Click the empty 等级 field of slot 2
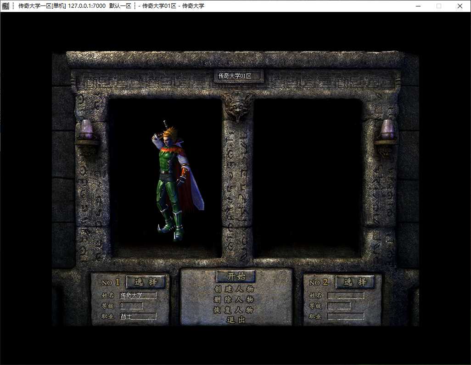This screenshot has height=365, width=471. pos(339,306)
